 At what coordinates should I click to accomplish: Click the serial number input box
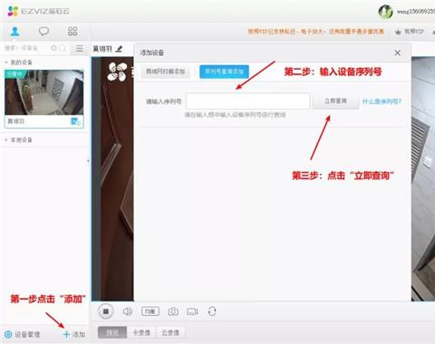(x=248, y=101)
